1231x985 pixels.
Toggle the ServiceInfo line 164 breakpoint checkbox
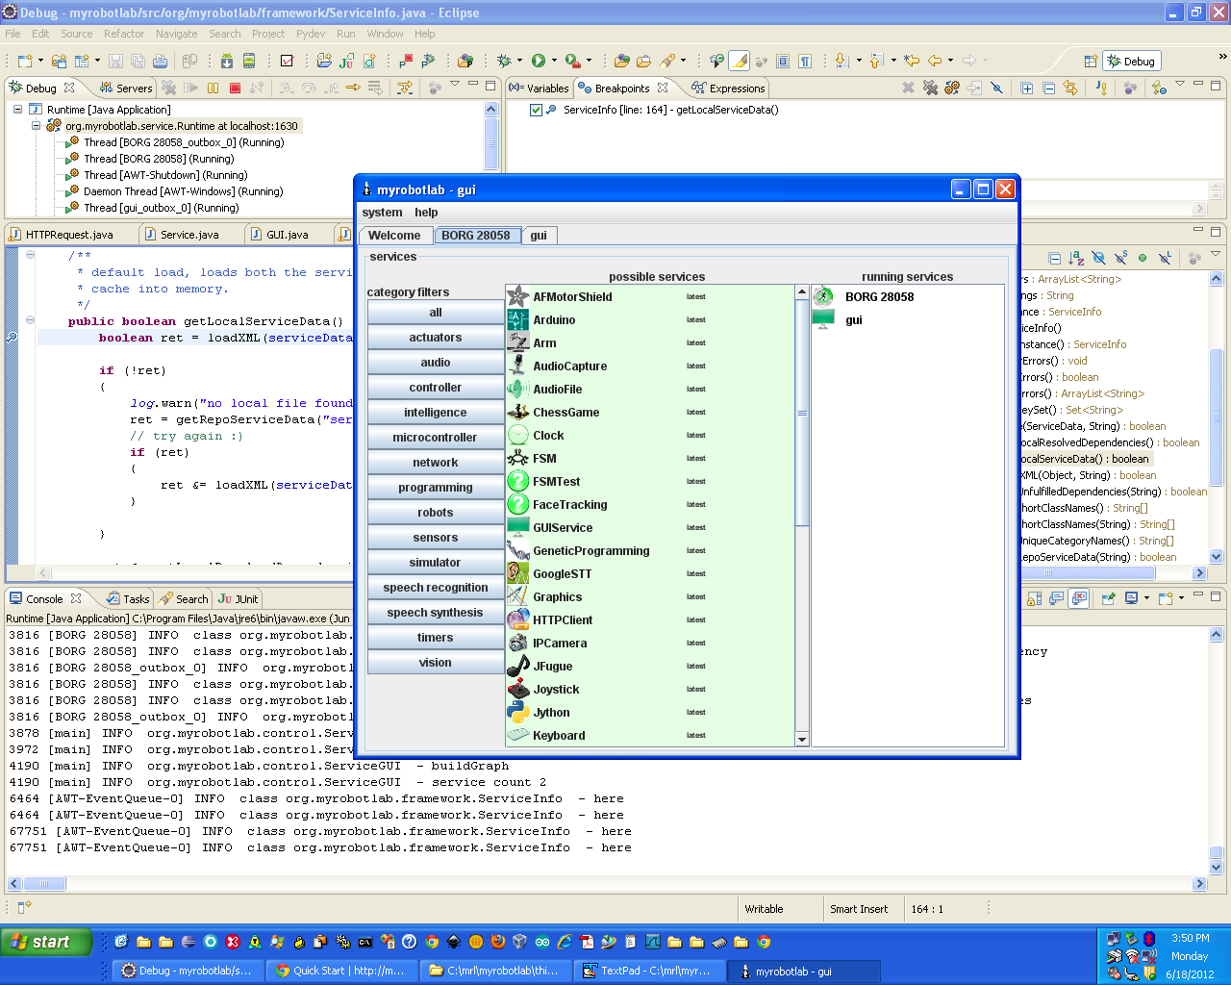pyautogui.click(x=537, y=110)
